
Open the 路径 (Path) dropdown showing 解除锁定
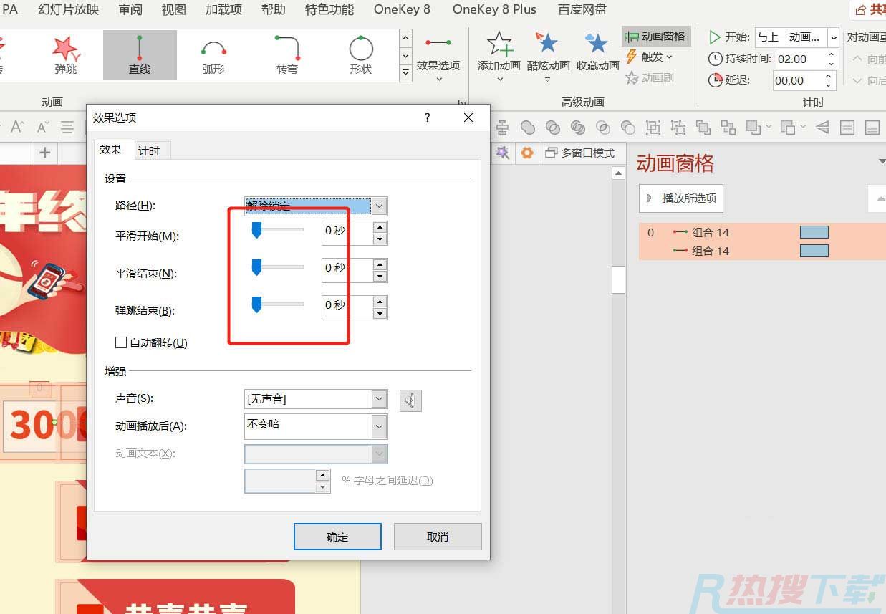(378, 206)
